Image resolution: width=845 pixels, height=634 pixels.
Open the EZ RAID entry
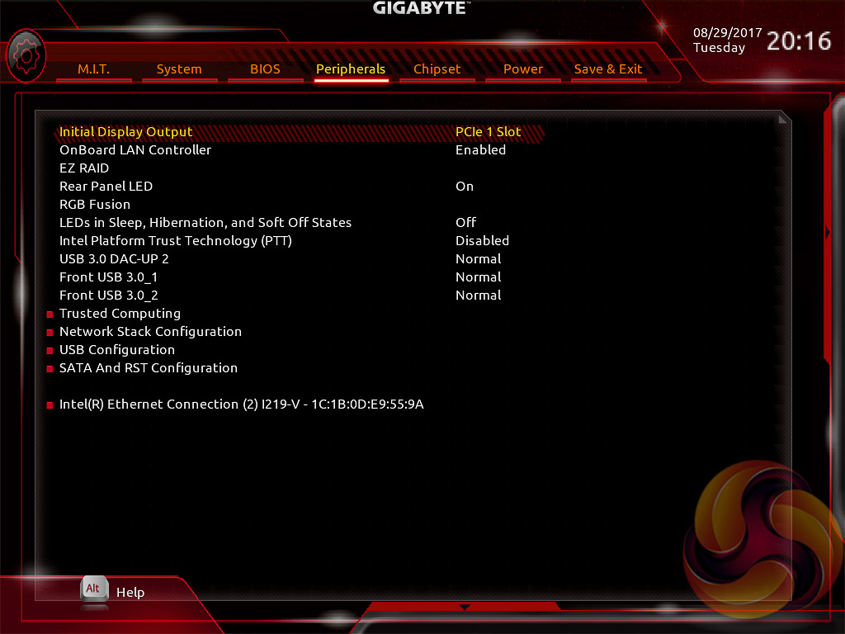click(84, 168)
